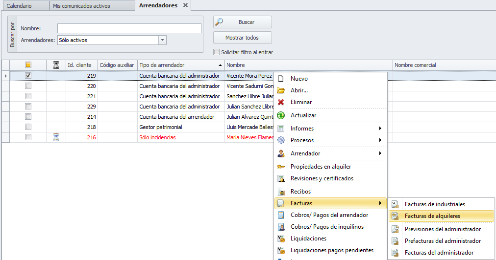The width and height of the screenshot is (496, 260).
Task: Click the Revisiones y certificados icon
Action: point(280,178)
